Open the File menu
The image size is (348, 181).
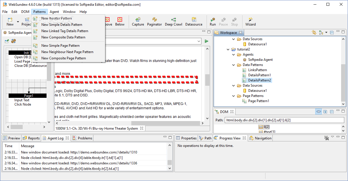point(5,12)
